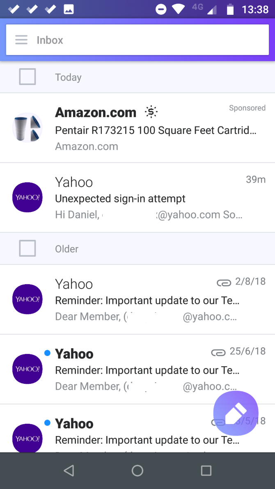Tap the Amazon.com sender thumbnail image
Image resolution: width=275 pixels, height=489 pixels.
[x=27, y=127]
